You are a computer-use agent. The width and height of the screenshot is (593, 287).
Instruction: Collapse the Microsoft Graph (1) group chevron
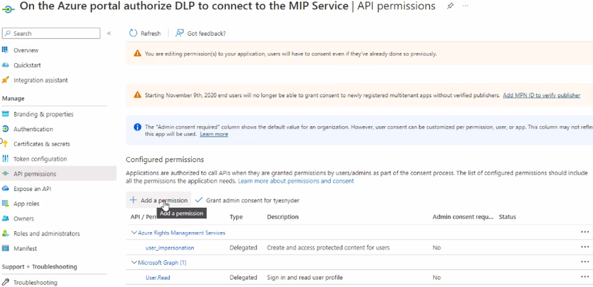coord(134,263)
